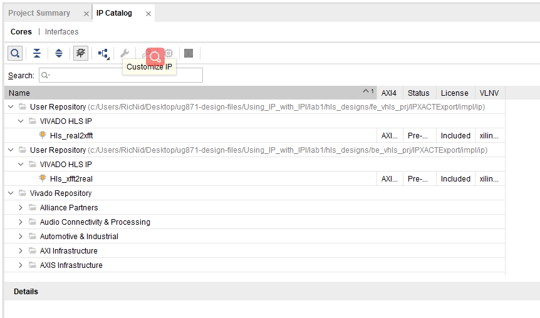Expand the Alliance Partners folder
Screen dimensions: 540x318
click(21, 208)
